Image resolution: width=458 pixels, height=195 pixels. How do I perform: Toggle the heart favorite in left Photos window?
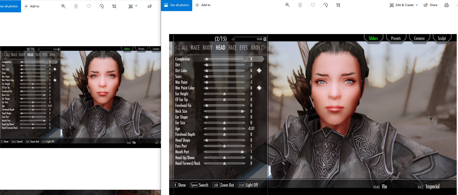pos(89,6)
